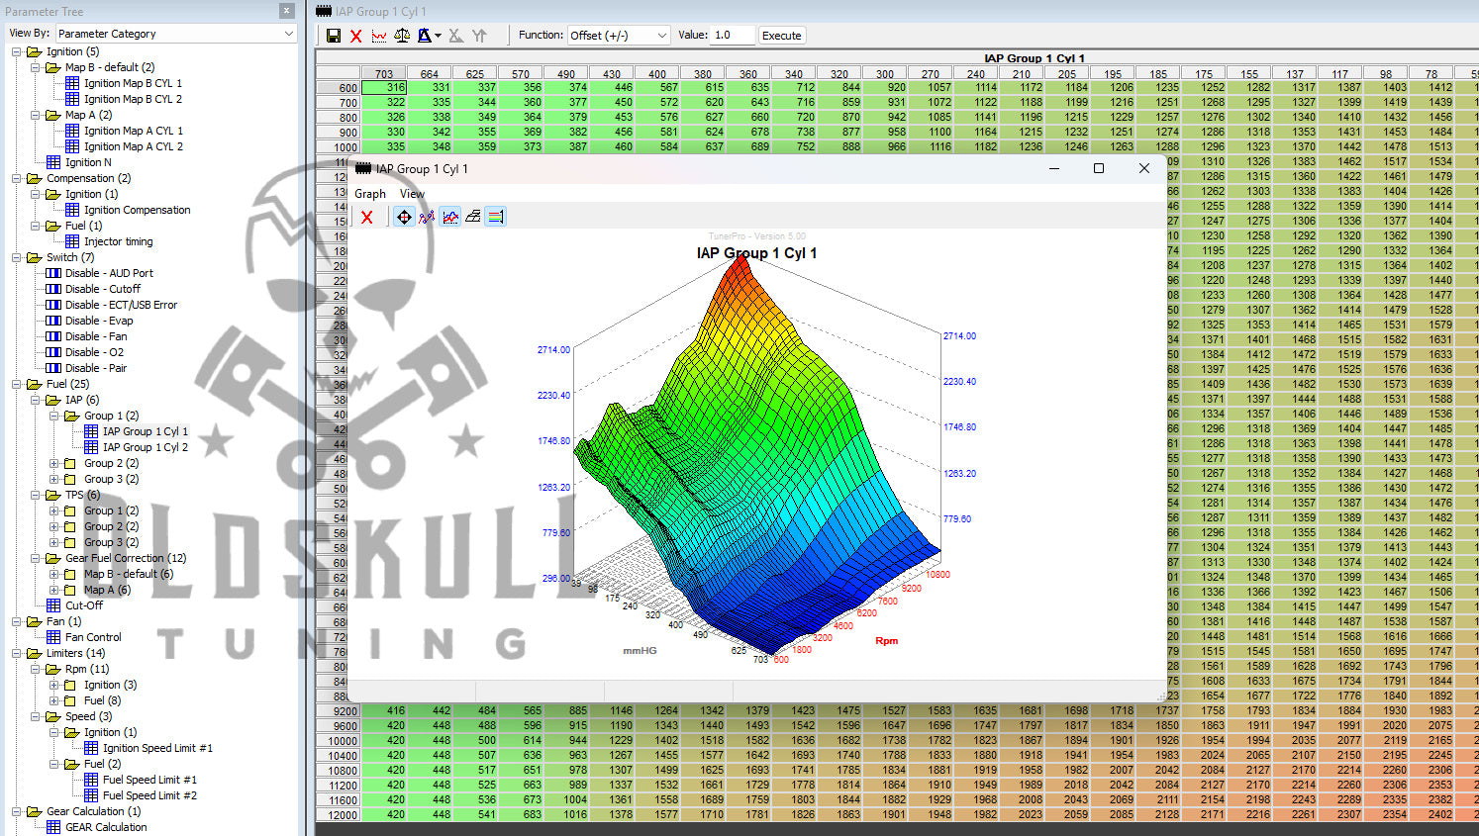Toggle the color bands legend button
The height and width of the screenshot is (836, 1479).
coord(496,217)
